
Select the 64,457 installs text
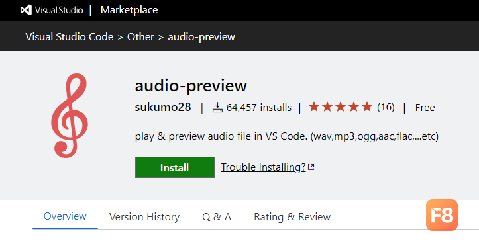pyautogui.click(x=259, y=107)
